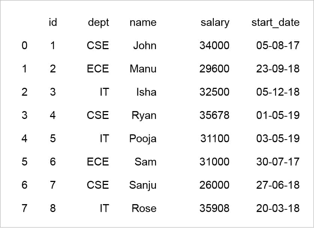Click the name cell Sanju
The image size is (314, 233).
(143, 185)
